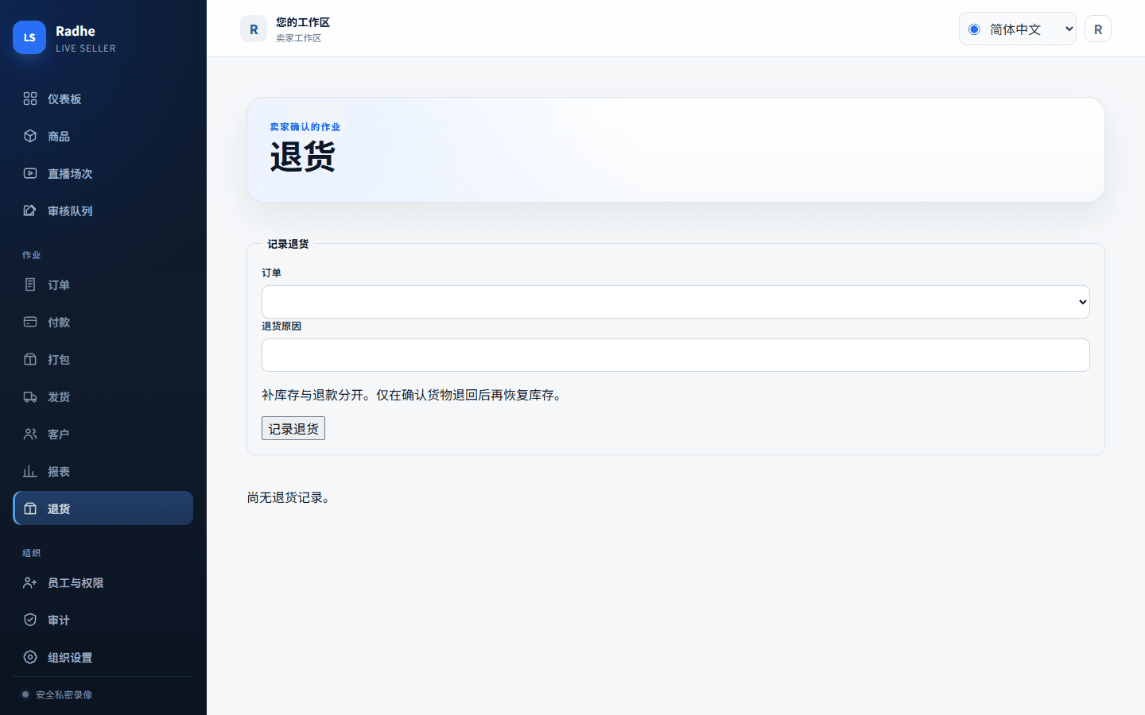Click the 仪表板 dashboard grid icon
This screenshot has height=715, width=1145.
pos(30,99)
